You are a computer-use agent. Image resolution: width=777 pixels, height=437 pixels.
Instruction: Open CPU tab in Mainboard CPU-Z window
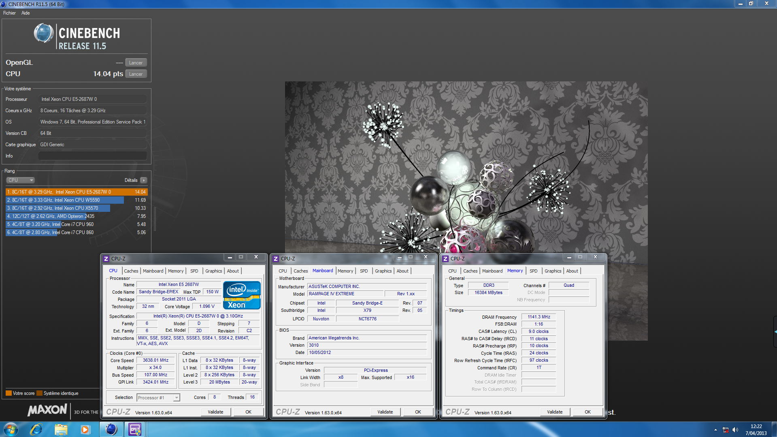tap(283, 271)
